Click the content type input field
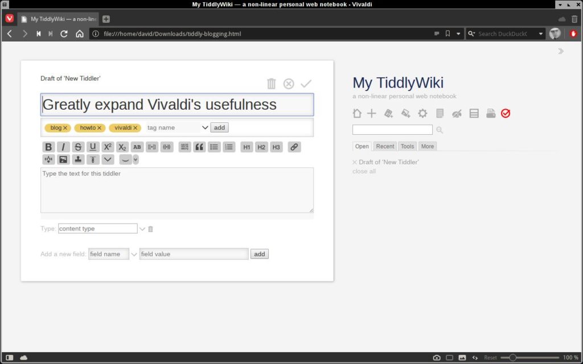This screenshot has width=583, height=364. [98, 229]
